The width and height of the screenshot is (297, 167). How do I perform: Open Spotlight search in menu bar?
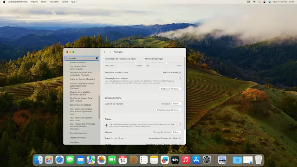[259, 2]
